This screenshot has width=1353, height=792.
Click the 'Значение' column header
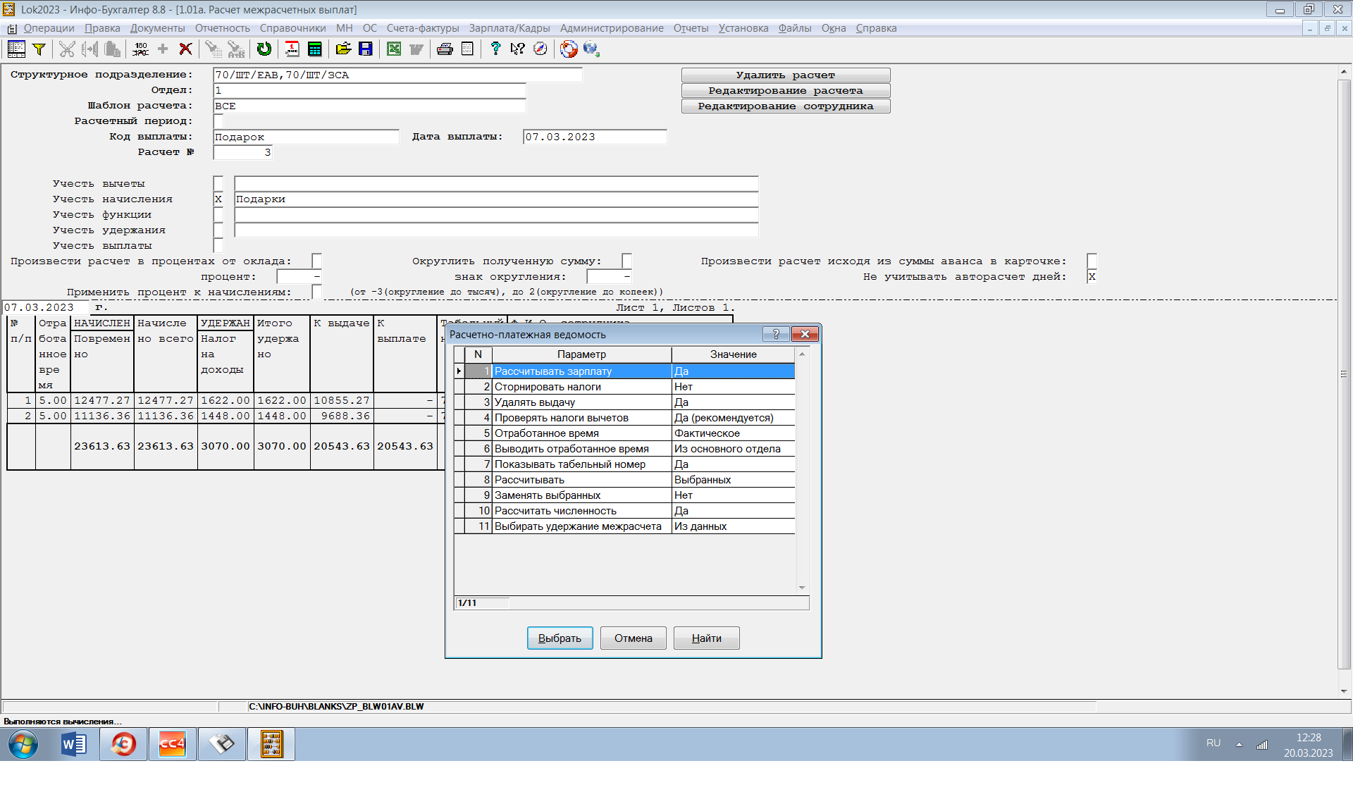pos(733,354)
